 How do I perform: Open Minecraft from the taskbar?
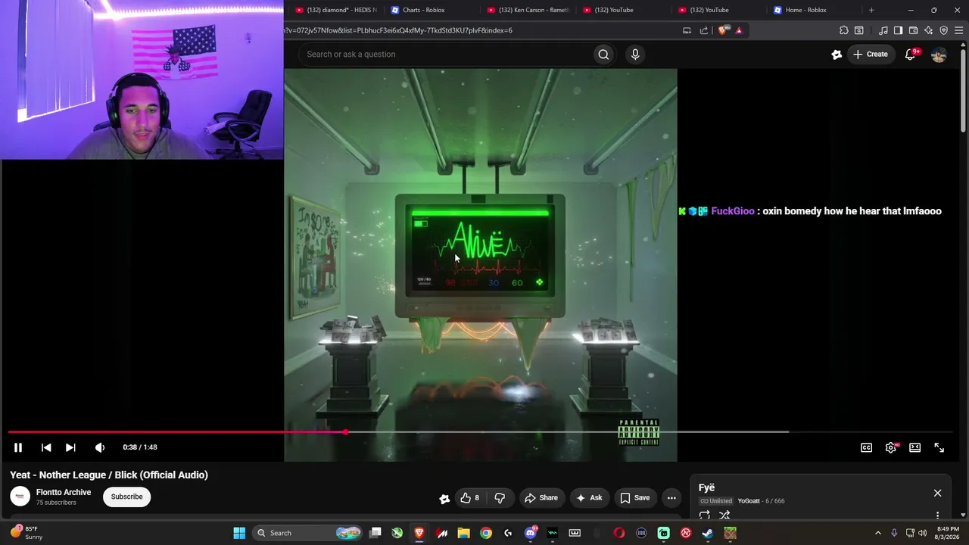(730, 533)
